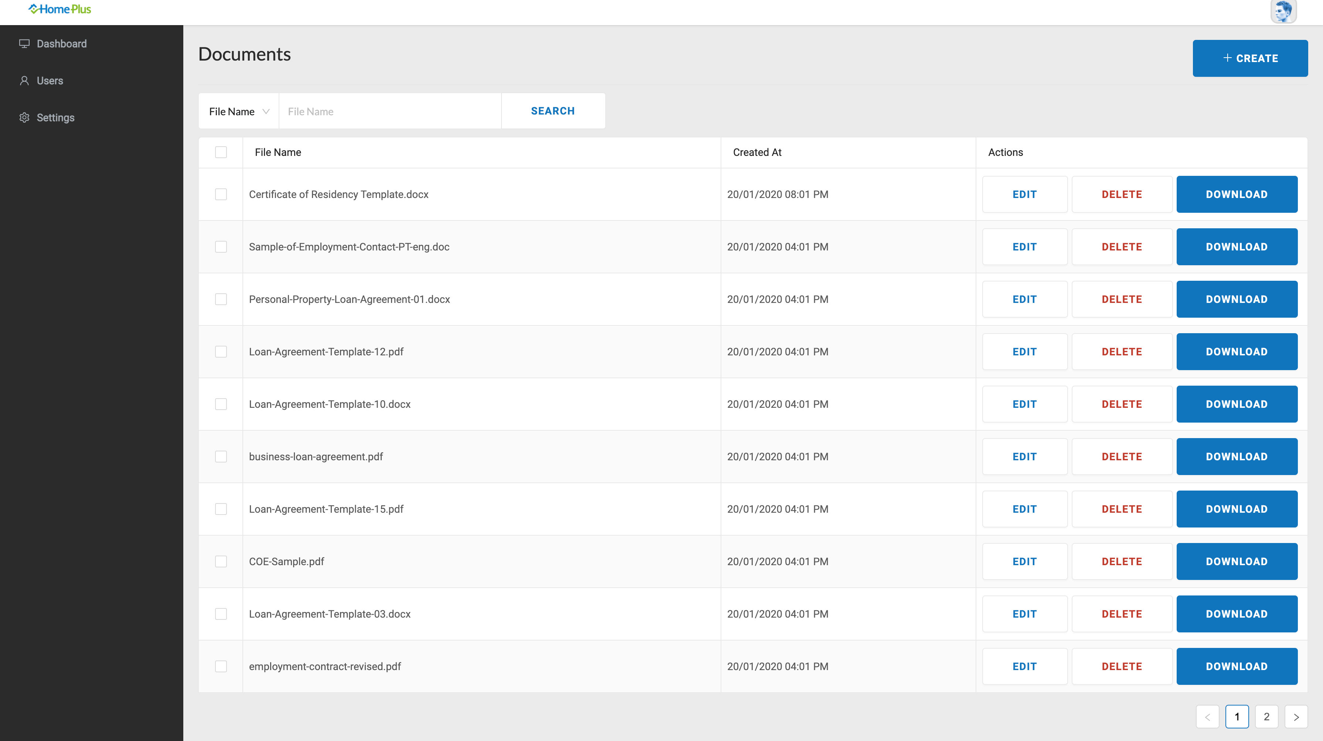Viewport: 1323px width, 741px height.
Task: Edit COE-Sample.pdf
Action: coord(1025,561)
